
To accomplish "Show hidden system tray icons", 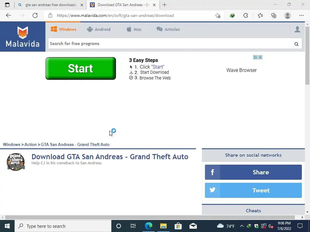I will 242,226.
